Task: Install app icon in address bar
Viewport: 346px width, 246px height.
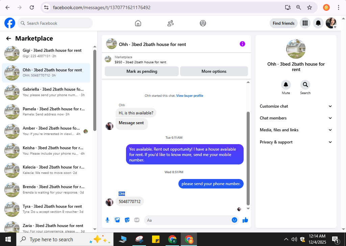Action: click(x=288, y=7)
